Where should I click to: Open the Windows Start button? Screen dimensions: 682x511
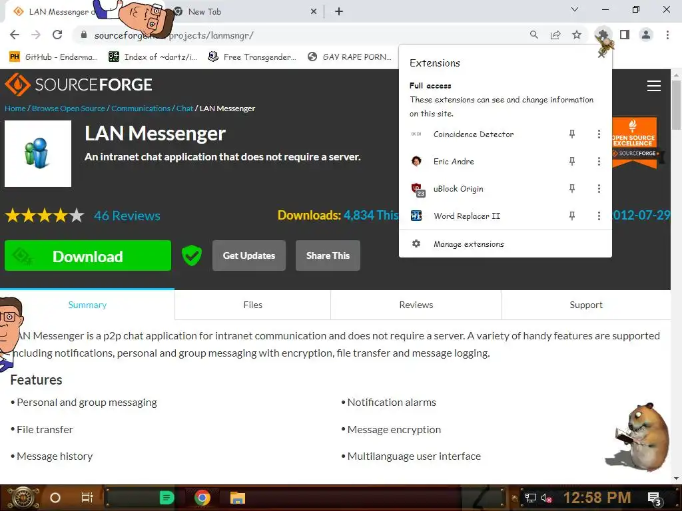click(x=22, y=498)
